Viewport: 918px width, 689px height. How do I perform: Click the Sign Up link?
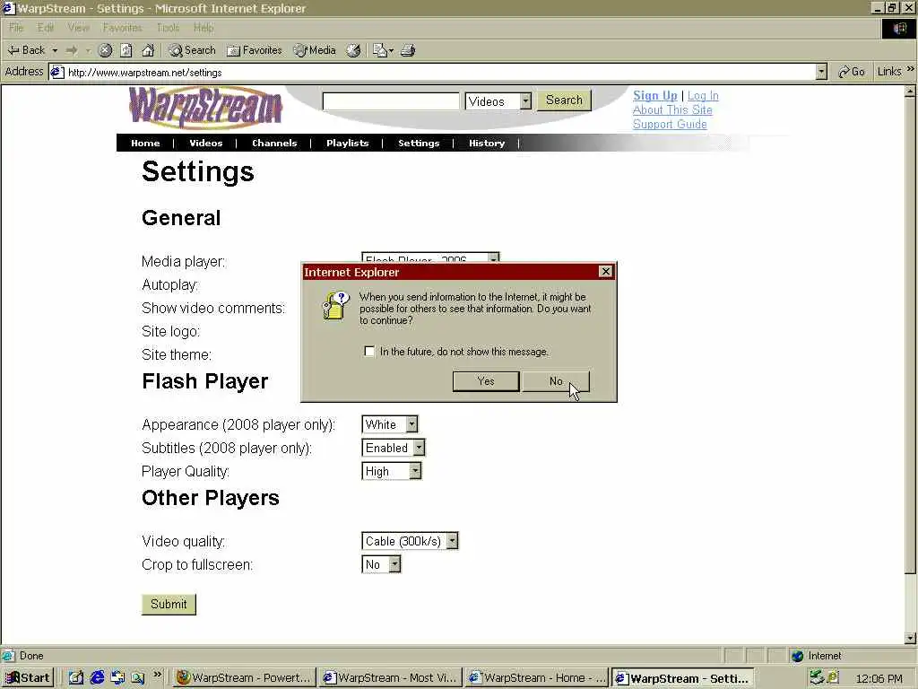[x=655, y=95]
